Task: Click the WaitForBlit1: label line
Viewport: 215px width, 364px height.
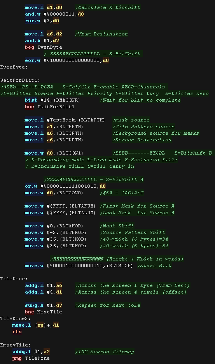Action: (20, 80)
